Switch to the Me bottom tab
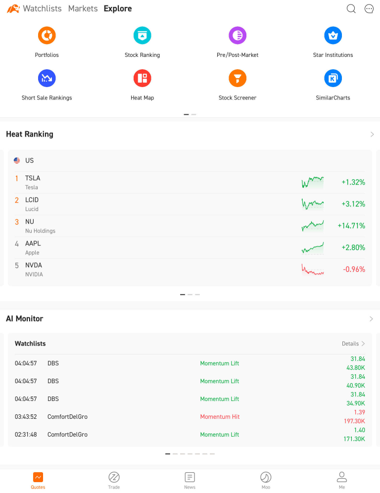The image size is (380, 493). [342, 481]
